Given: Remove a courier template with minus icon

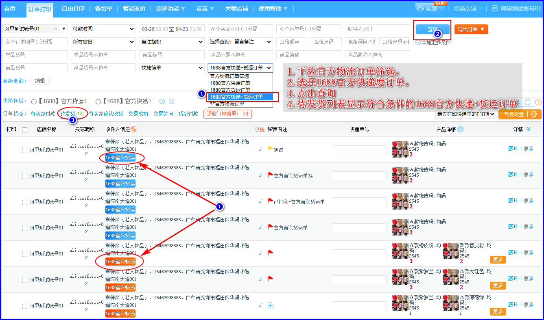Looking at the screenshot, I should tap(172, 102).
